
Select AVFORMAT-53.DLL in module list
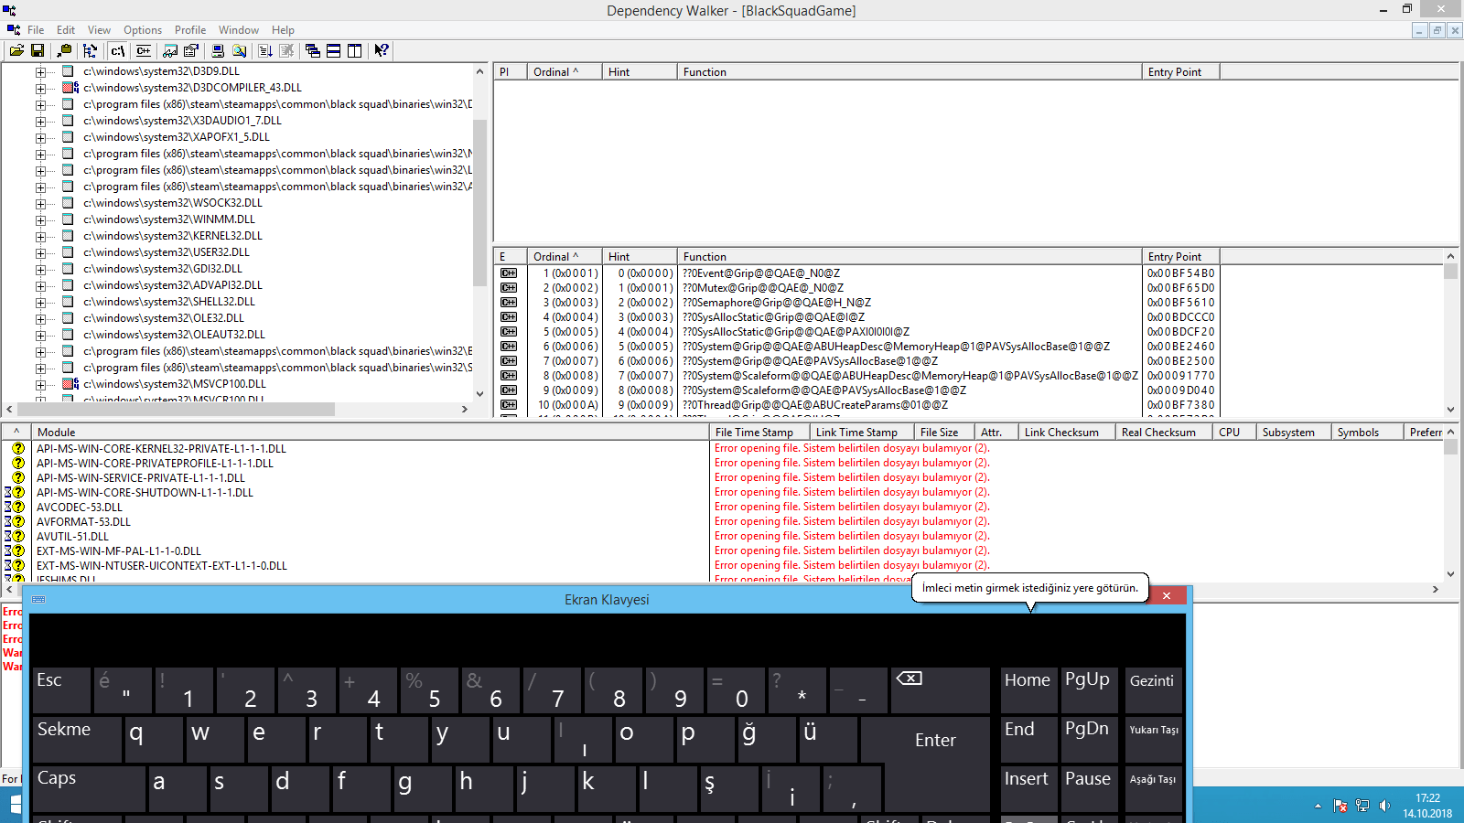coord(83,522)
